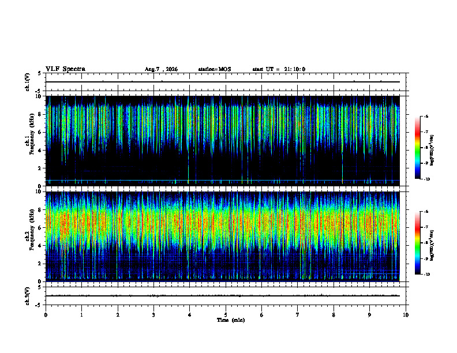This screenshot has height=353, width=457.
Task: Click the "VLF Spectra" plot title
Action: tap(65, 69)
